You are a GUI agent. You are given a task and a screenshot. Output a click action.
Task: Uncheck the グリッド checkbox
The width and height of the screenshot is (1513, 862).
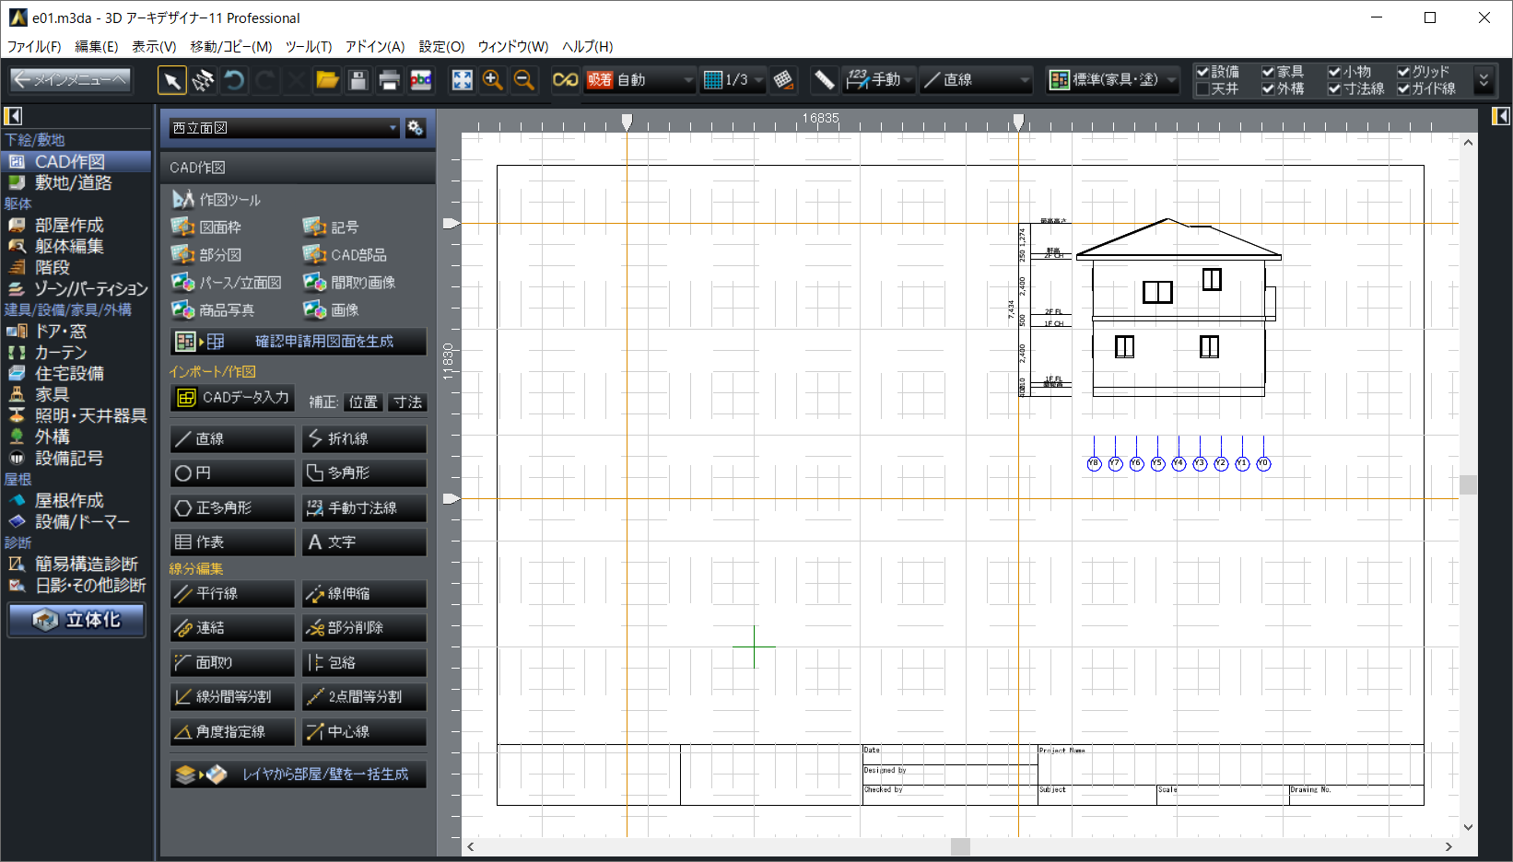[x=1403, y=72]
